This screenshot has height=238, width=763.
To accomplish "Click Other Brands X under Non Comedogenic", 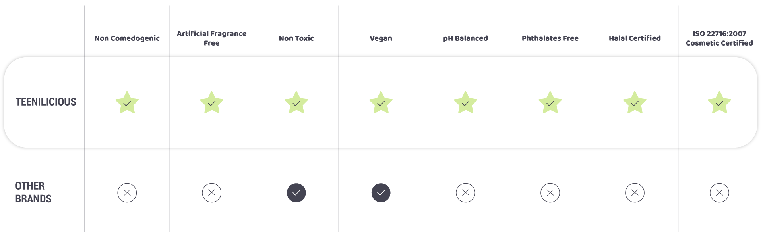I will point(127,193).
